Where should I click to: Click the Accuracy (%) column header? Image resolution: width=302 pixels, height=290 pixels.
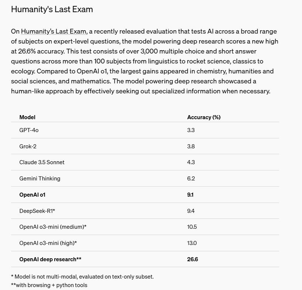point(204,117)
